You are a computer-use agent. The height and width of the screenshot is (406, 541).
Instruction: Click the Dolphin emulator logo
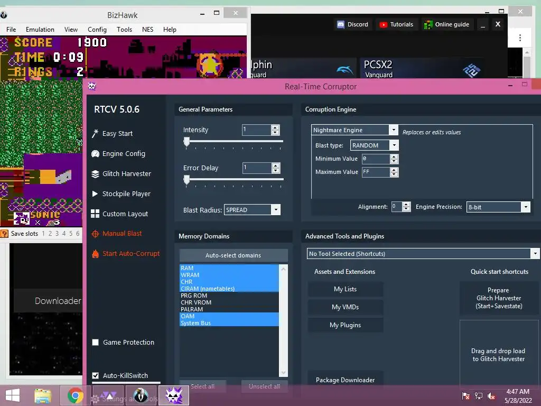point(344,70)
